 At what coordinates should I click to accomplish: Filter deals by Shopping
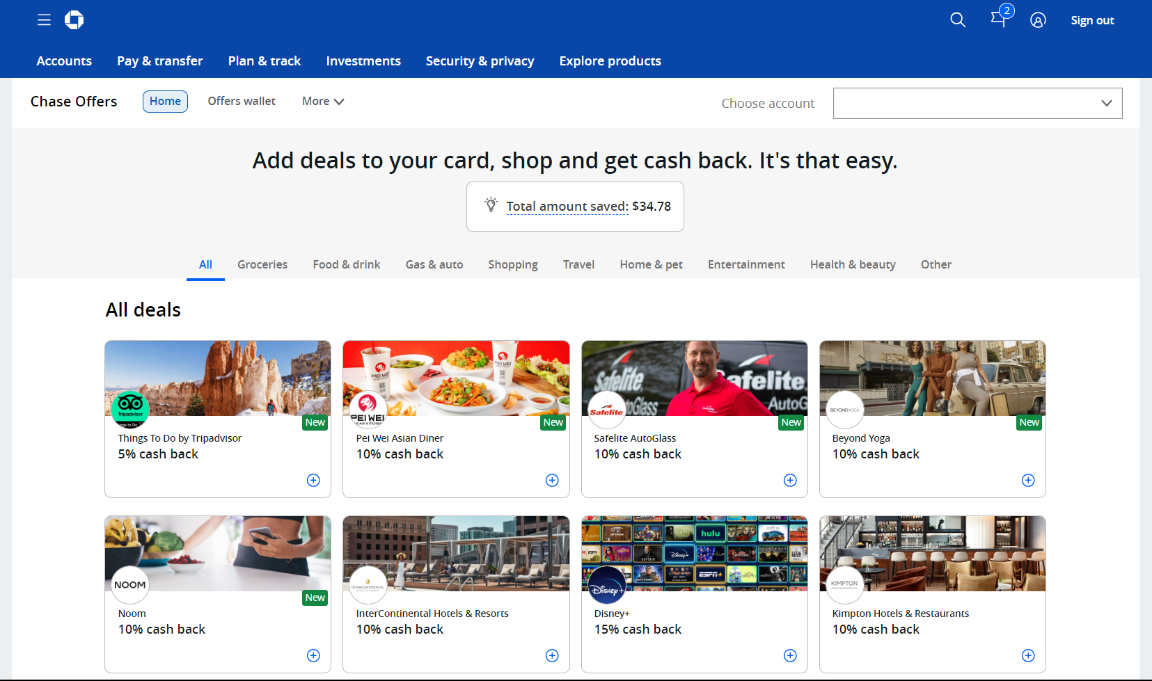pyautogui.click(x=513, y=264)
